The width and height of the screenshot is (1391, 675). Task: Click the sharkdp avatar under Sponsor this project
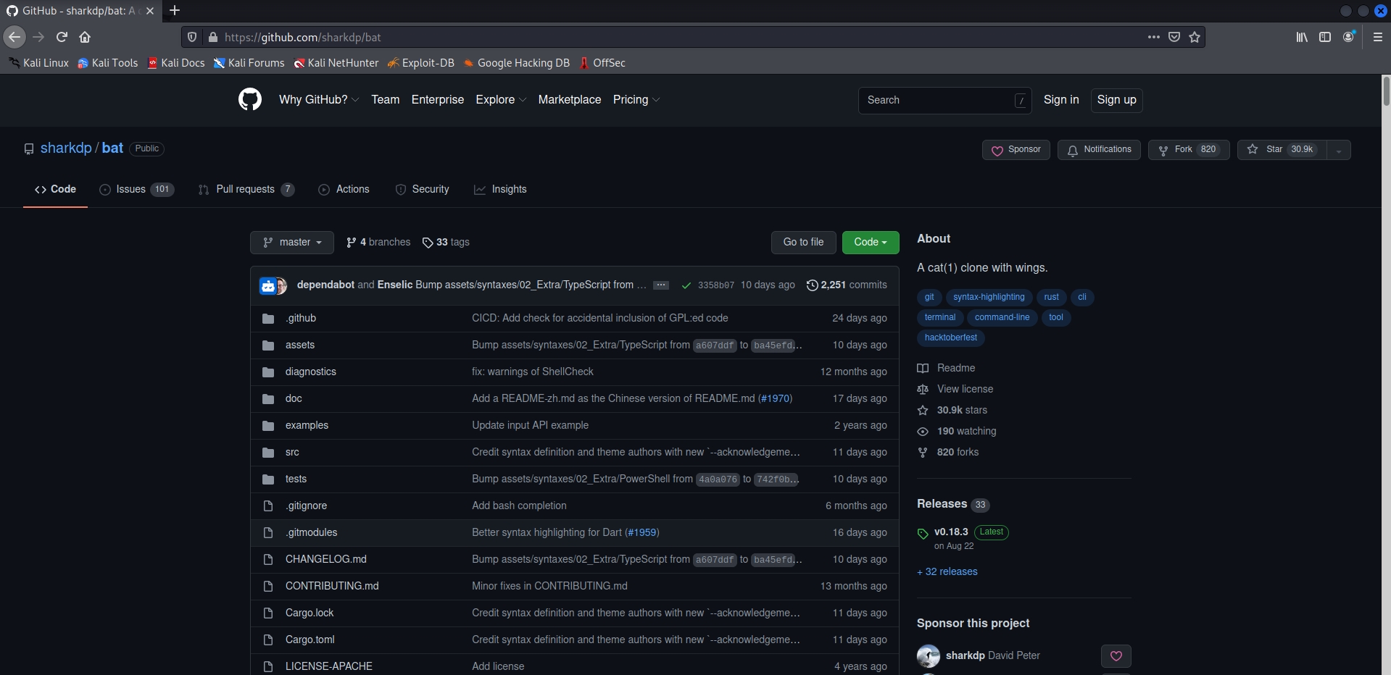[x=929, y=656]
